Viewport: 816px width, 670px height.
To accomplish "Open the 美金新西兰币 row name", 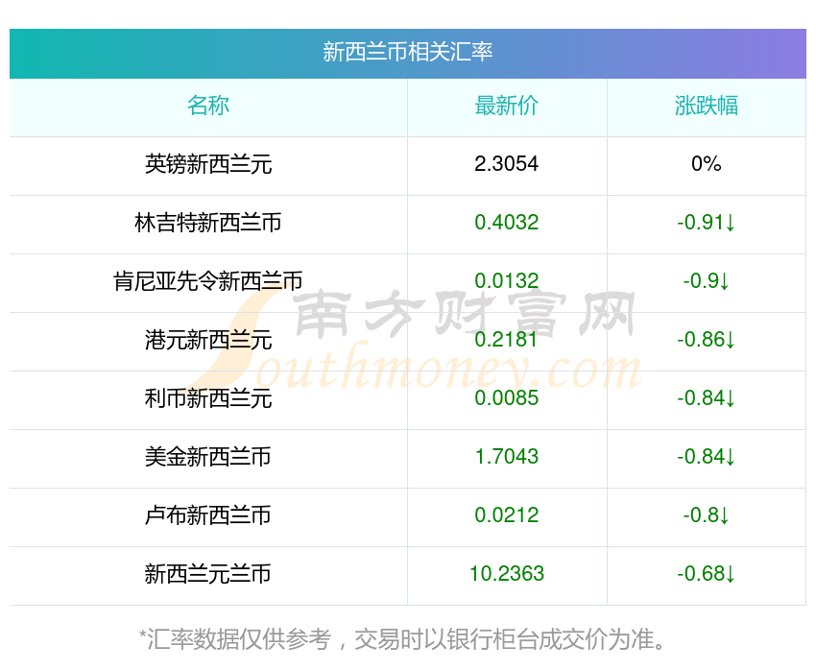I will click(208, 457).
